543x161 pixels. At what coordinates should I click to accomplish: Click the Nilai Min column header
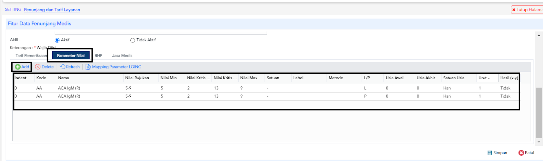point(169,78)
